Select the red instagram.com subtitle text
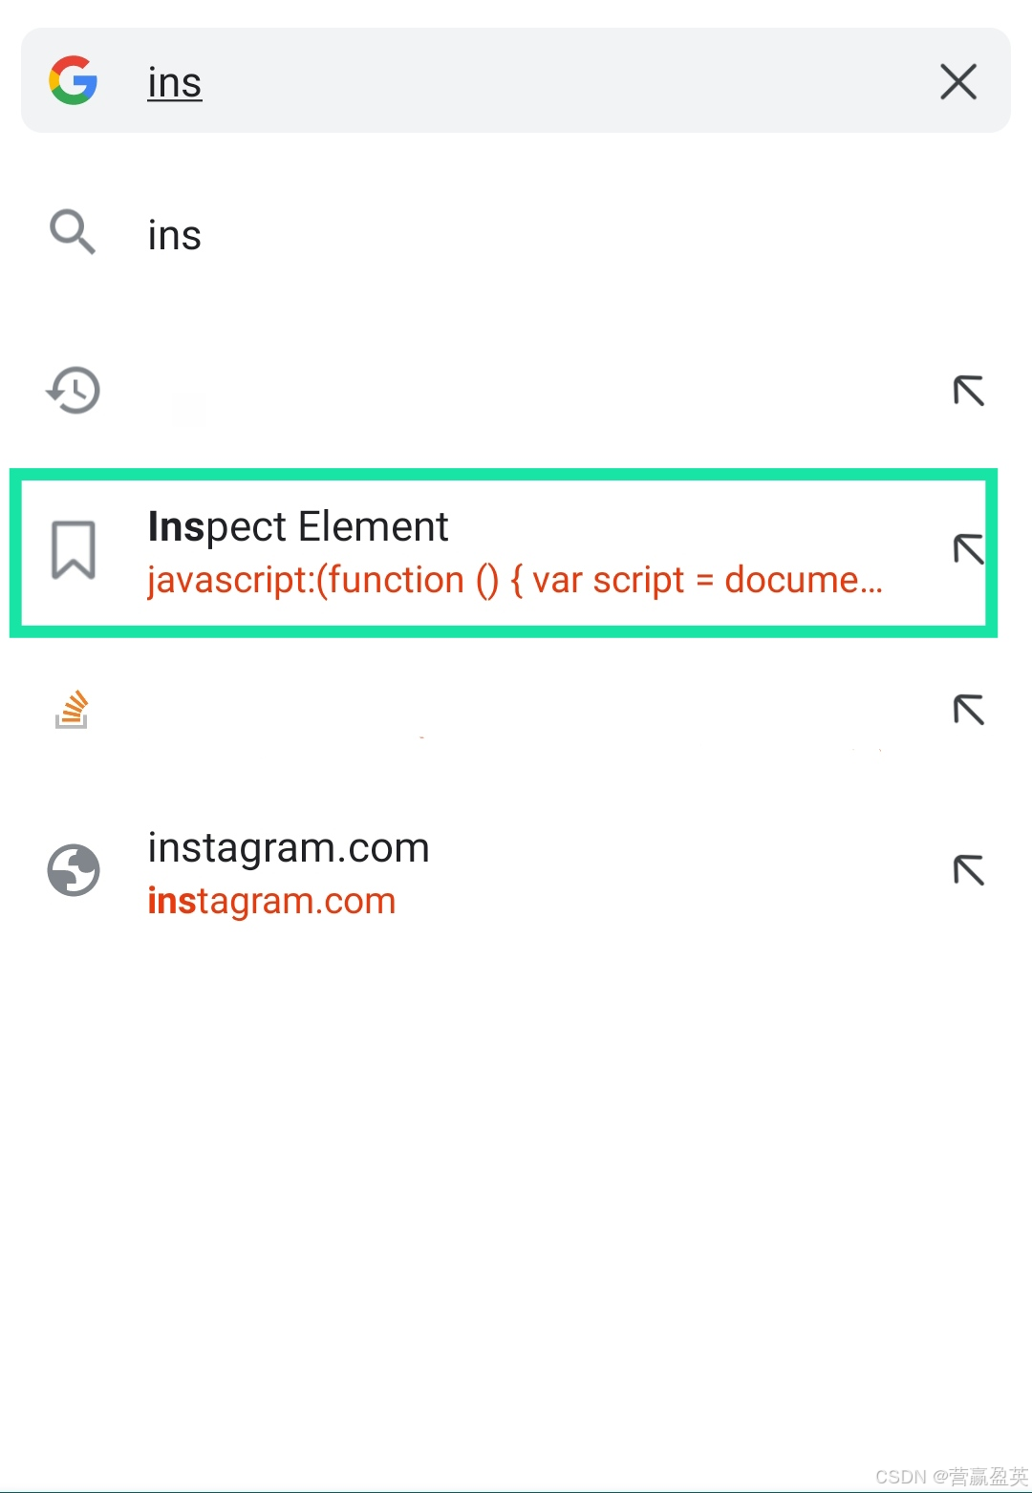The height and width of the screenshot is (1493, 1032). 270,900
